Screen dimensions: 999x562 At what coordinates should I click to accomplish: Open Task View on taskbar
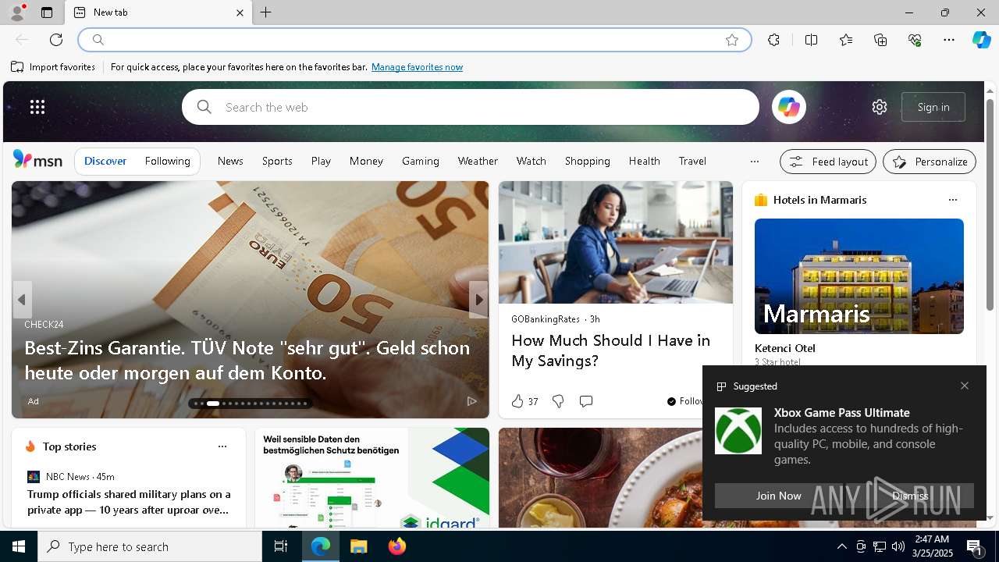pyautogui.click(x=281, y=546)
